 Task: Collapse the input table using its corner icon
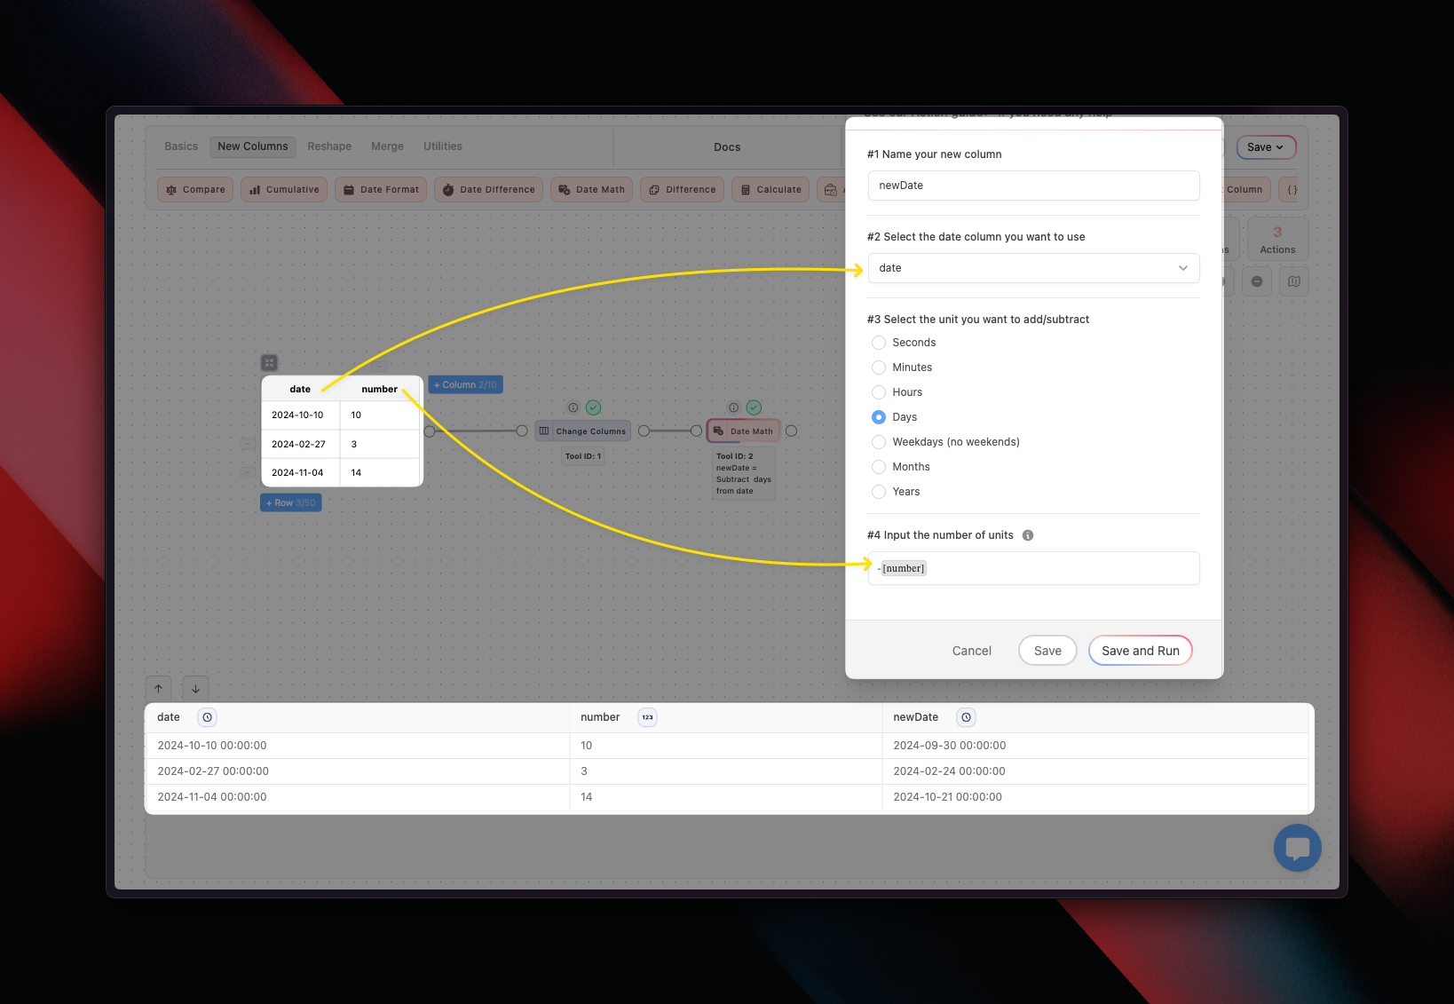click(270, 363)
